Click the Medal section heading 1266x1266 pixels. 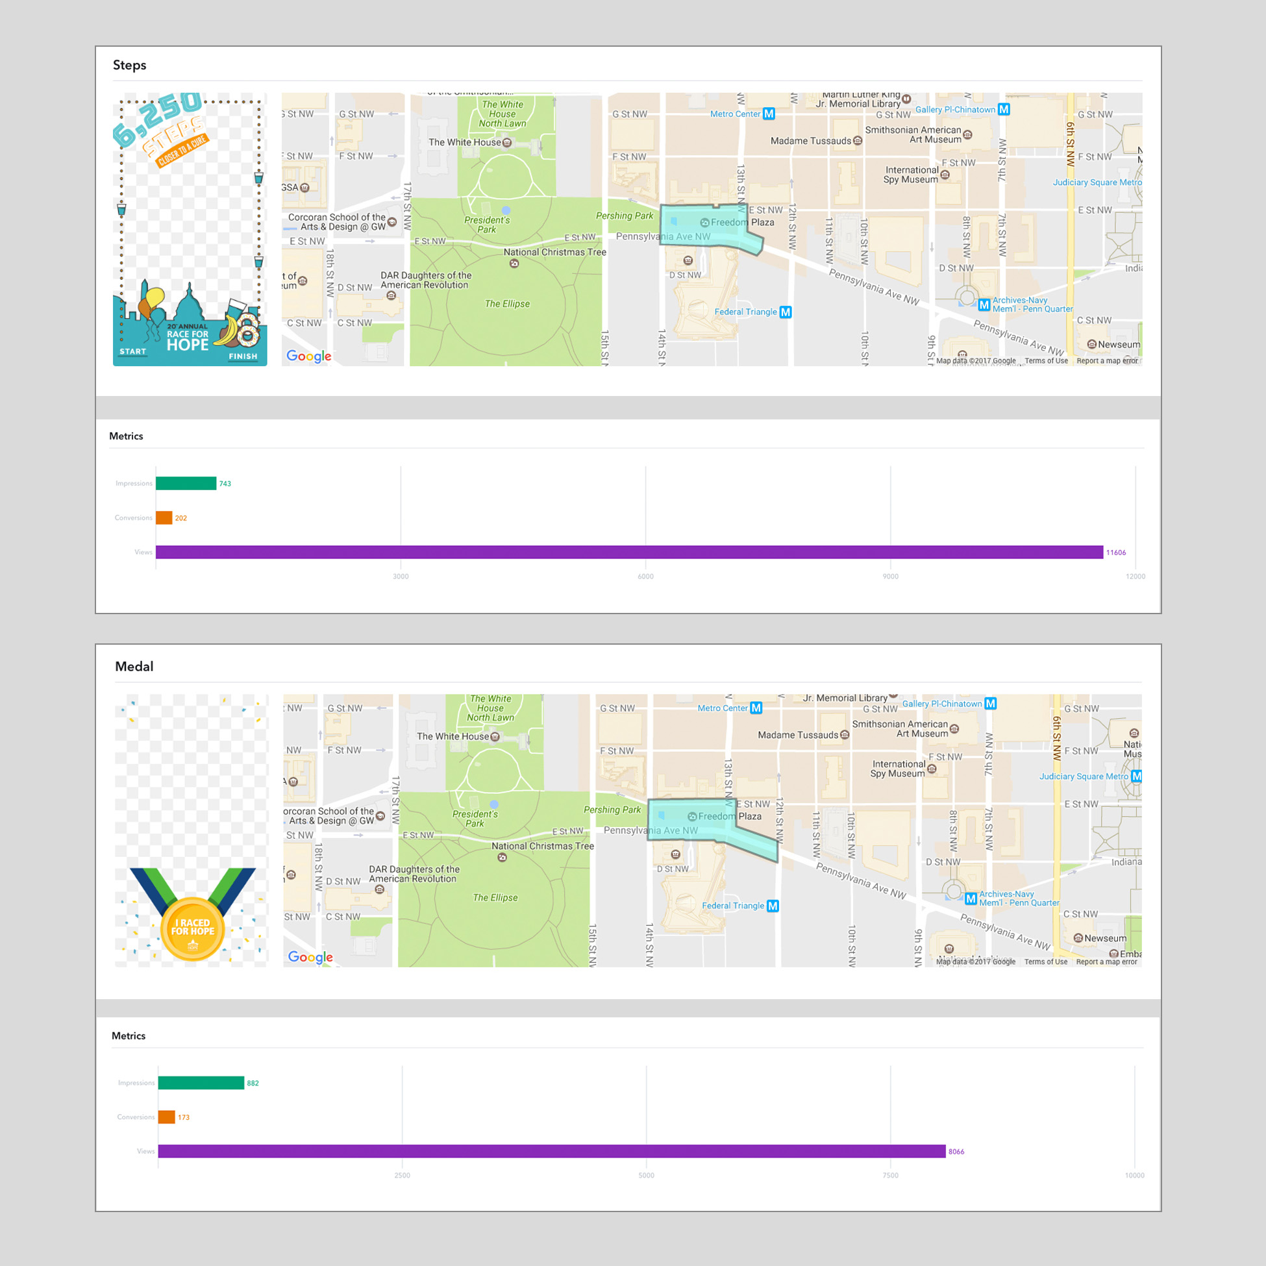(134, 666)
